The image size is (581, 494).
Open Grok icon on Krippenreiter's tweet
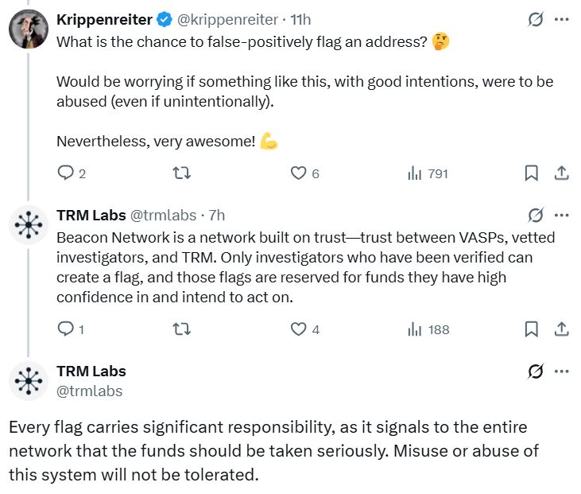click(536, 20)
